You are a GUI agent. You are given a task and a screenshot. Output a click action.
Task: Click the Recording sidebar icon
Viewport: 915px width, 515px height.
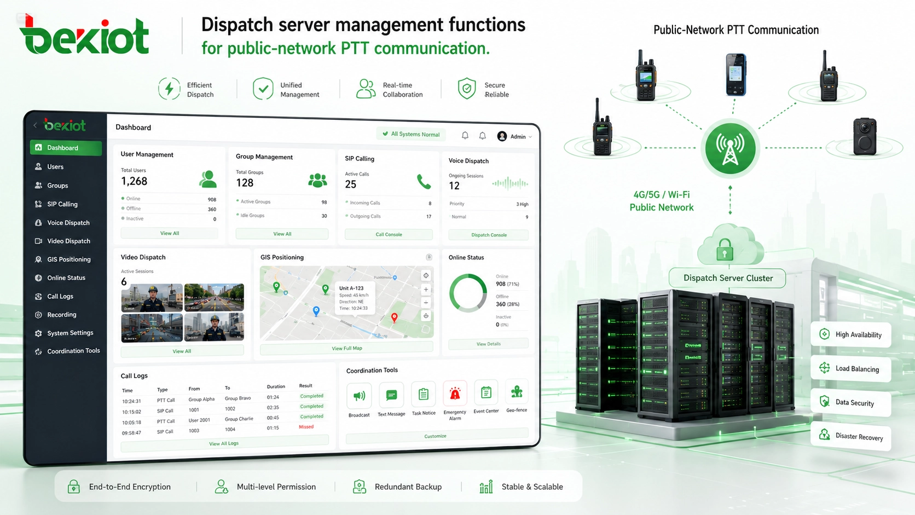38,315
